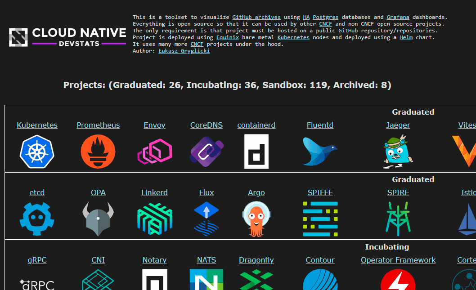The height and width of the screenshot is (290, 476).
Task: Click the CNI teal geometric logo
Action: pyautogui.click(x=98, y=279)
